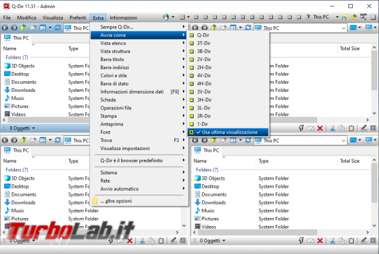Click Up folder icon in top-left pane
Image resolution: width=379 pixels, height=254 pixels.
[23, 27]
